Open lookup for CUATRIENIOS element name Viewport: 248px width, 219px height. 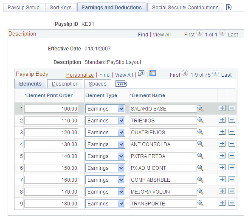200,132
